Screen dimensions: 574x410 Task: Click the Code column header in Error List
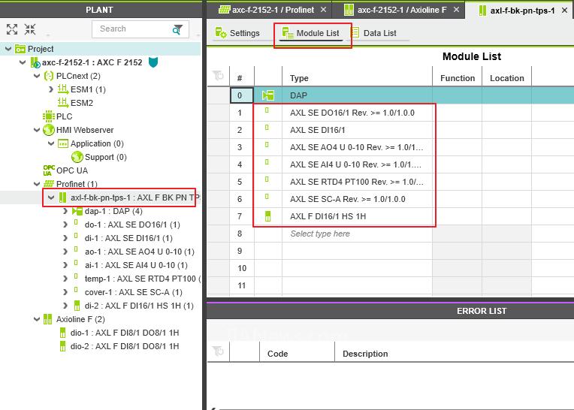pos(297,354)
